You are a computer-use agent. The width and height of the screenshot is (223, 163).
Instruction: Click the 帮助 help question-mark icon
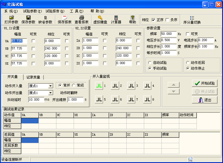pos(133,18)
